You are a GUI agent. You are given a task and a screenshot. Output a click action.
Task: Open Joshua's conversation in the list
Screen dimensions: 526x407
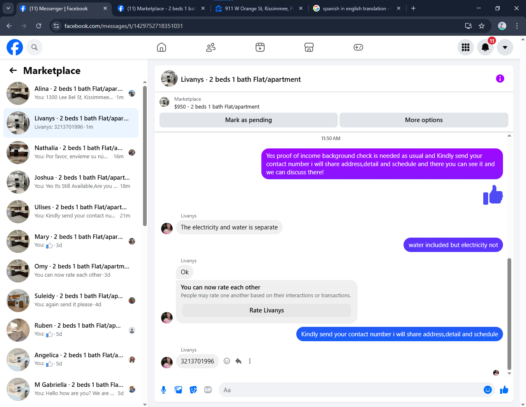point(71,182)
